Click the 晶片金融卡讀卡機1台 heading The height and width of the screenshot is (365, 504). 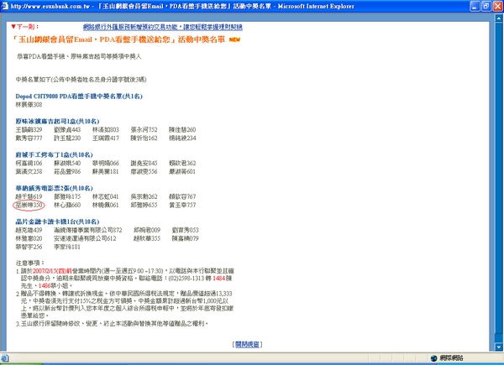57,222
